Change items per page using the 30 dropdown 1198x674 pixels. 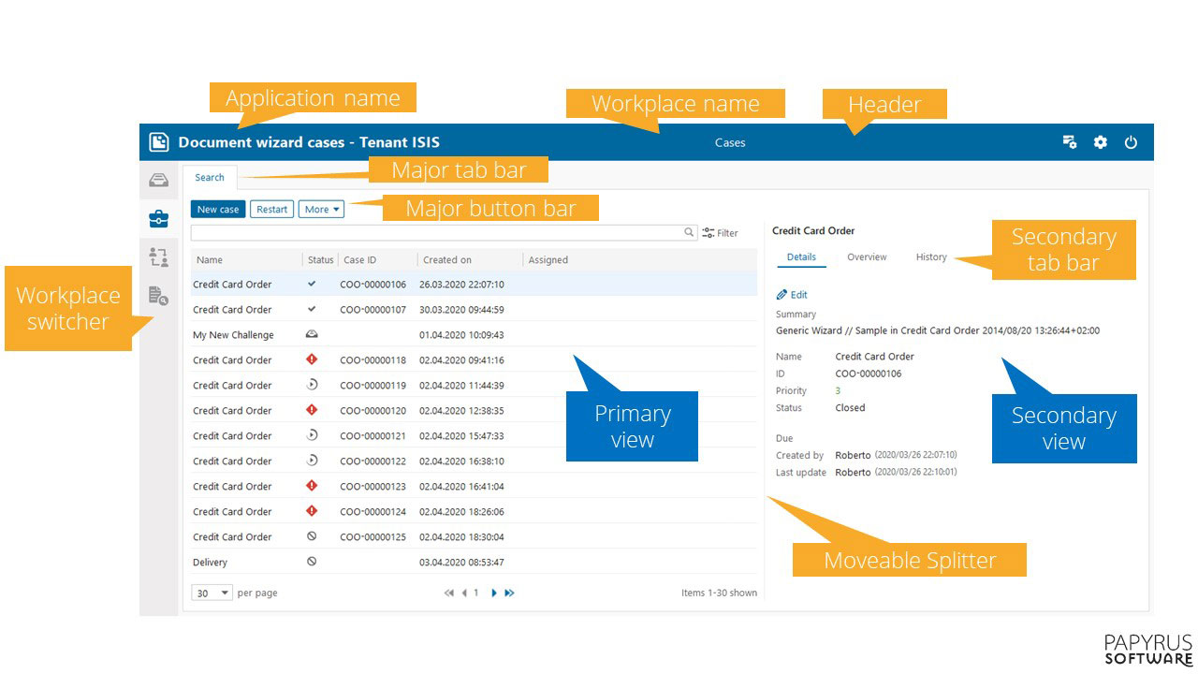tap(212, 593)
